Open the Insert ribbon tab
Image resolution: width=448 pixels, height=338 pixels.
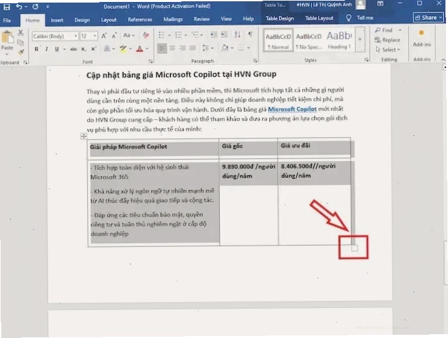[x=57, y=20]
